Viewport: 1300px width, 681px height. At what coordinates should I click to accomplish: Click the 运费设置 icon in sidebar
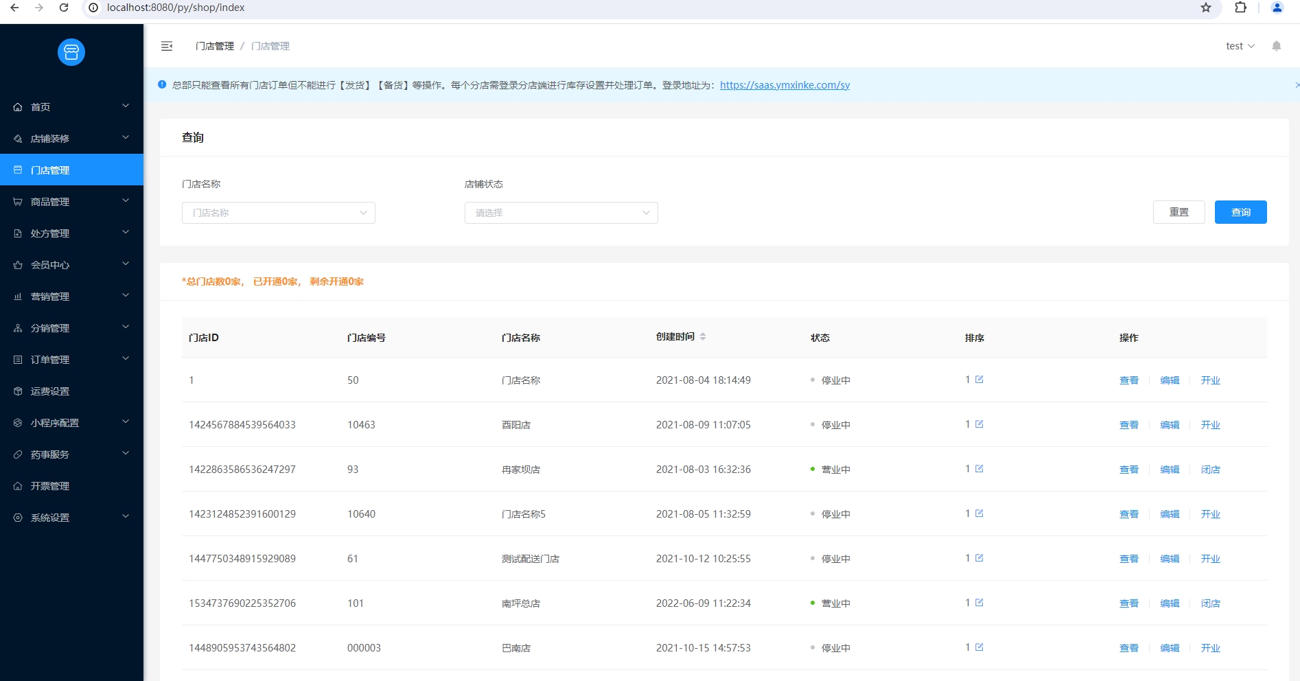tap(18, 391)
